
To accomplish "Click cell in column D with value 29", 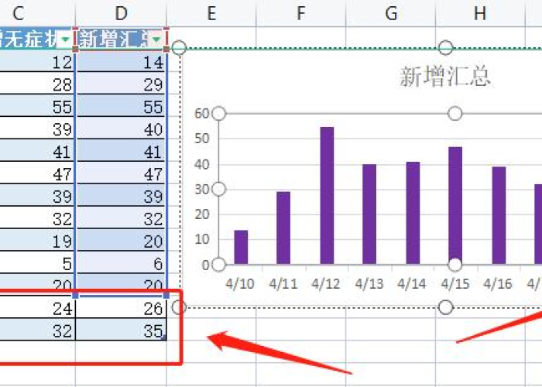I will [x=121, y=84].
